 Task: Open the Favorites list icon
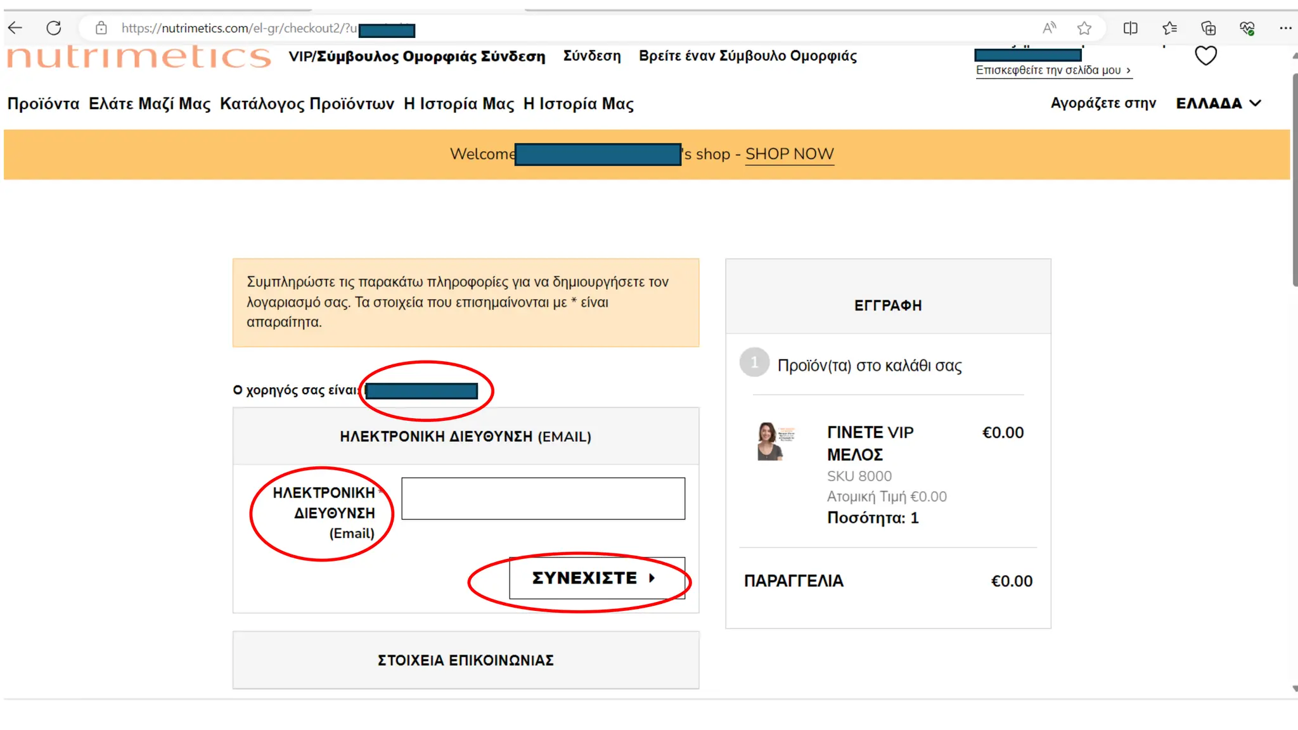(x=1170, y=28)
